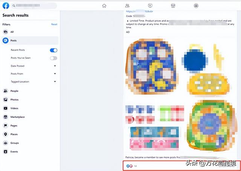Select the Photos filter
The height and width of the screenshot is (171, 241).
[x=30, y=100]
